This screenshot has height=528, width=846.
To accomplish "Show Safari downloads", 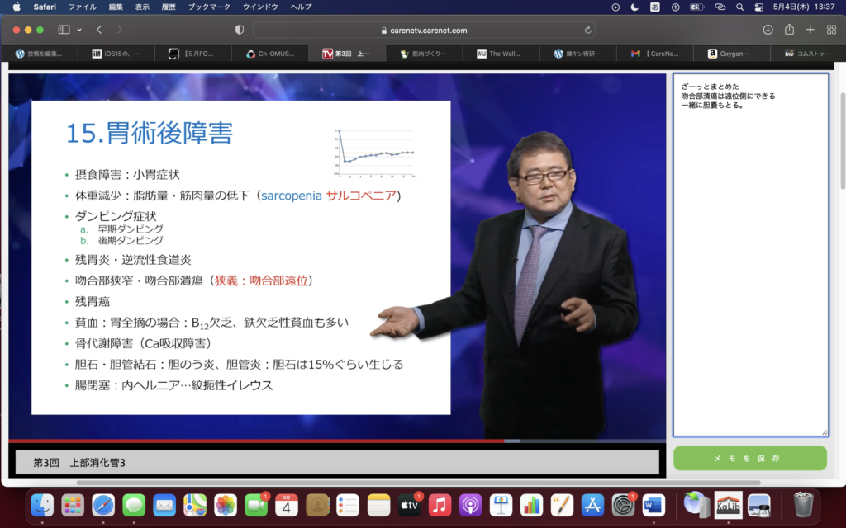I will (x=768, y=30).
